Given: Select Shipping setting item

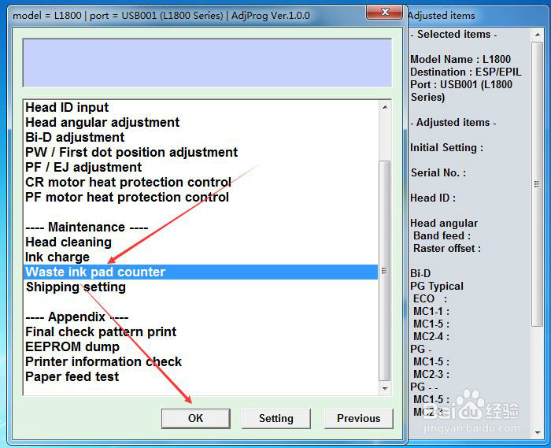Looking at the screenshot, I should (x=200, y=287).
